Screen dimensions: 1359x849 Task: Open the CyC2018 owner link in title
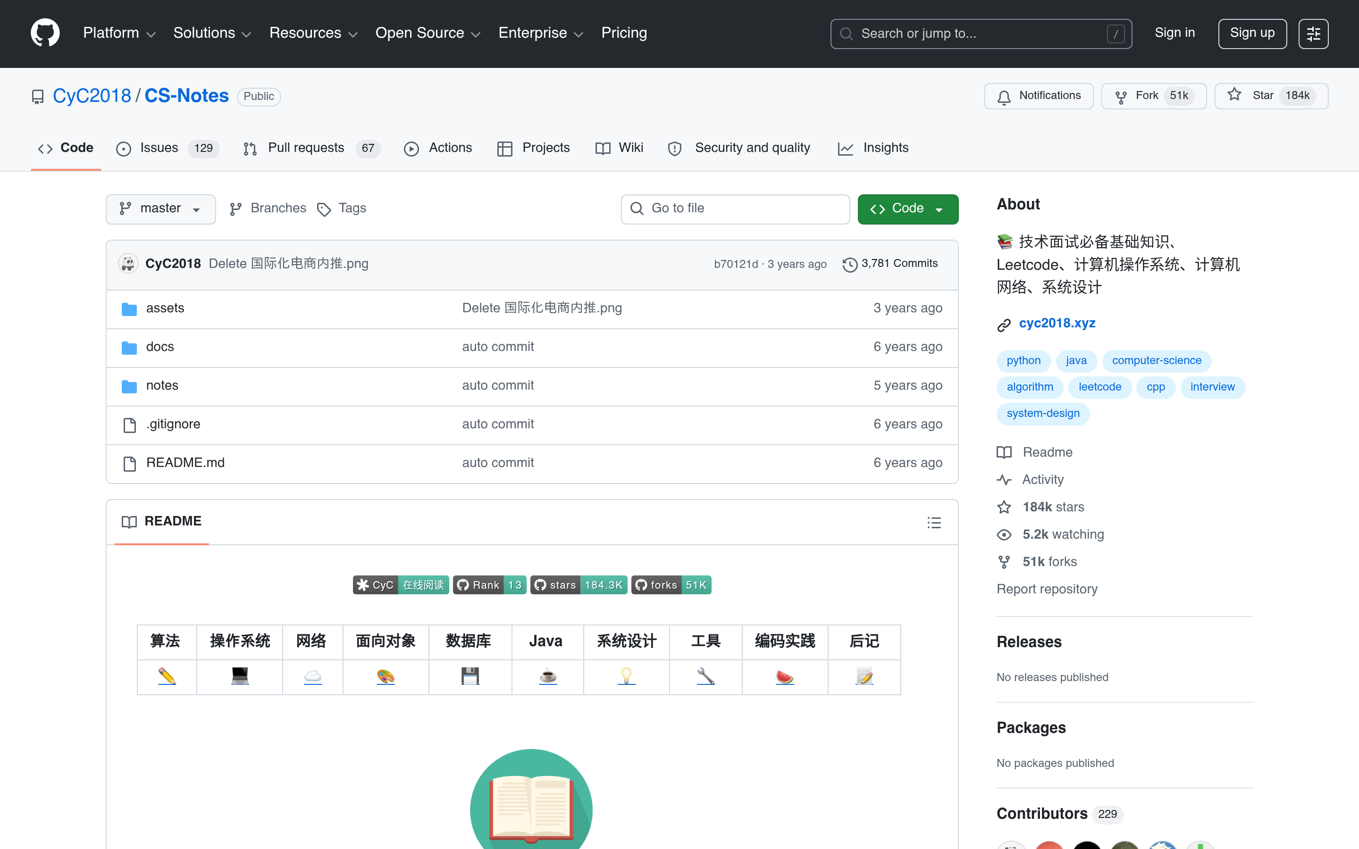click(92, 96)
